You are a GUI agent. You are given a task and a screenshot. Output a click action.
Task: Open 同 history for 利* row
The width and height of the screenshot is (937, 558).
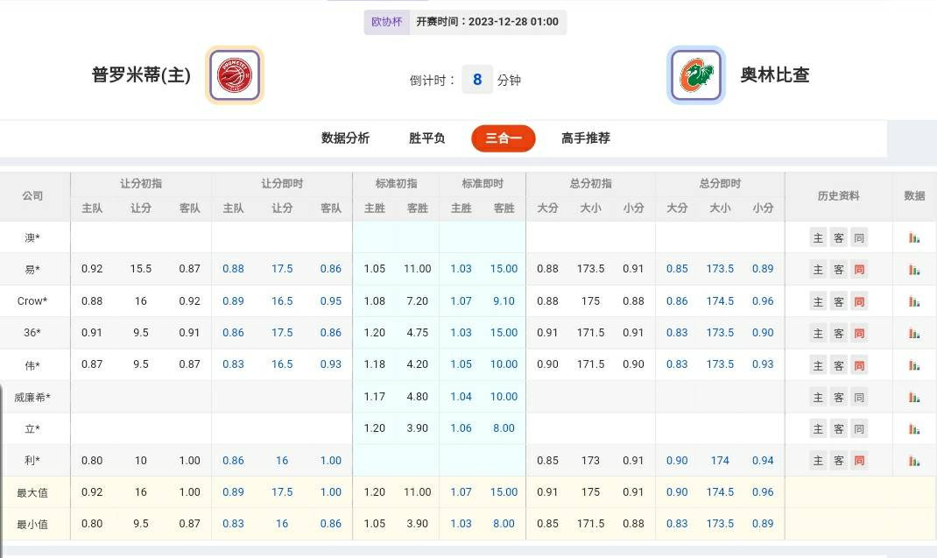point(859,461)
